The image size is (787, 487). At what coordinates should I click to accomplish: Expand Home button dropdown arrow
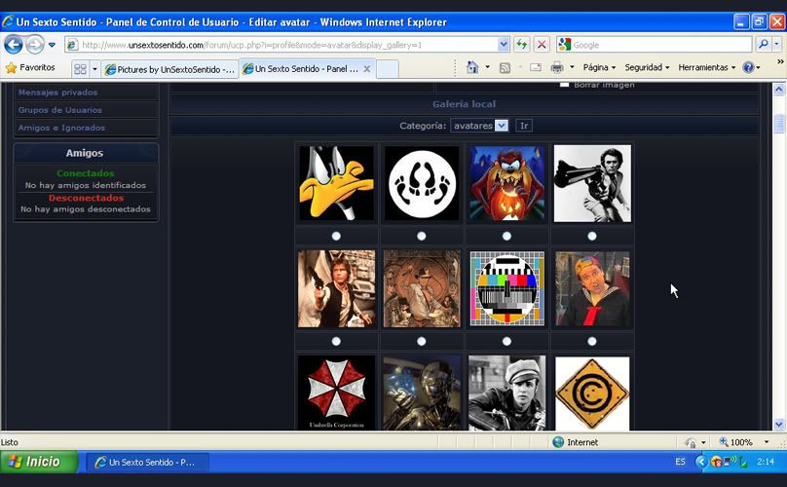coord(487,67)
